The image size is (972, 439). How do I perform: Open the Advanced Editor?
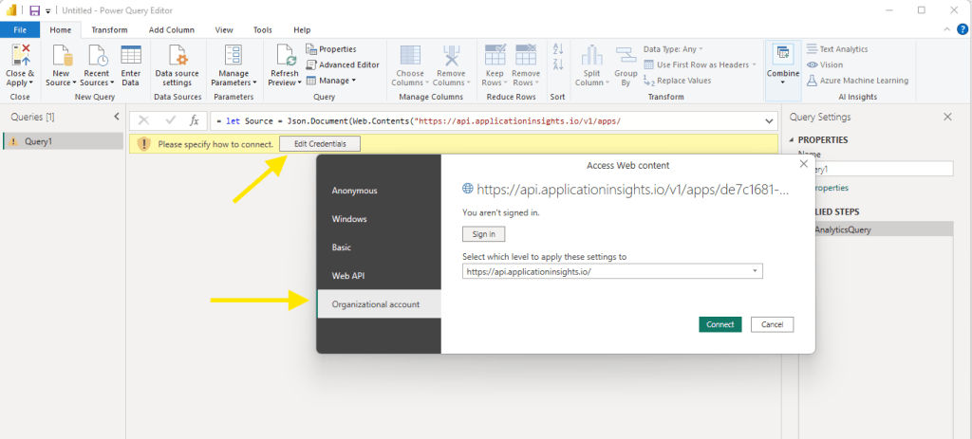pyautogui.click(x=343, y=64)
